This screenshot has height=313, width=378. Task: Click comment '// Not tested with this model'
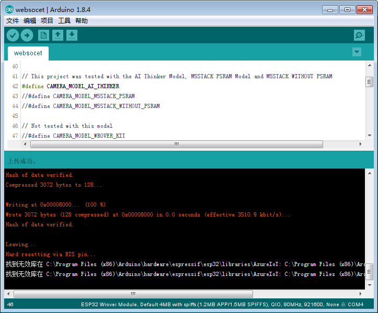67,126
